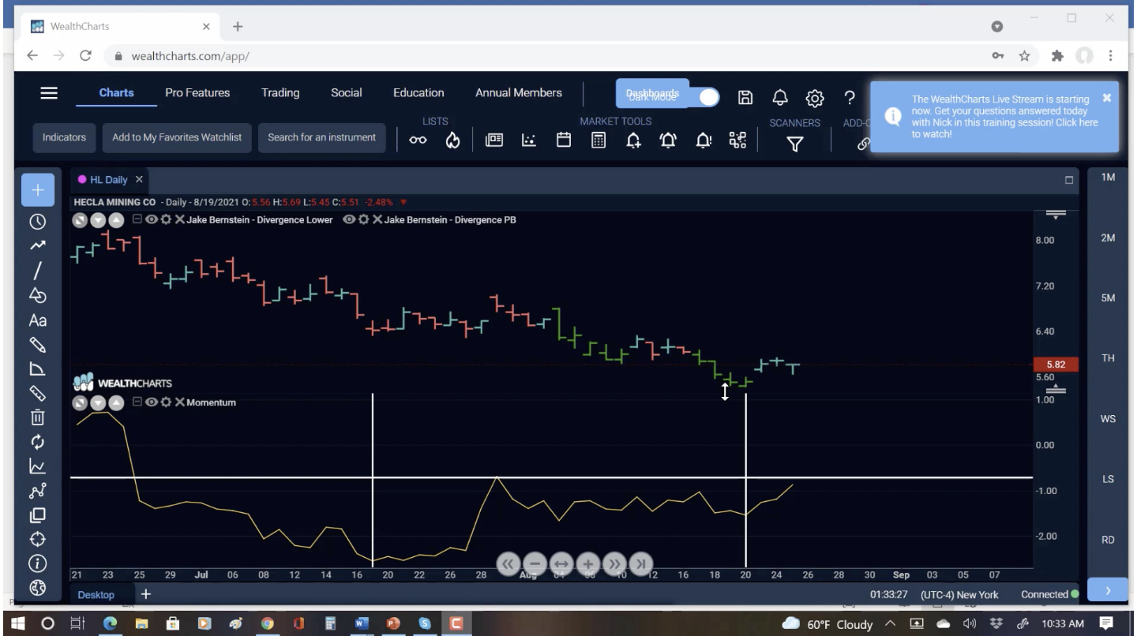The width and height of the screenshot is (1137, 636).
Task: Open the Scanners funnel filter icon
Action: click(x=795, y=143)
